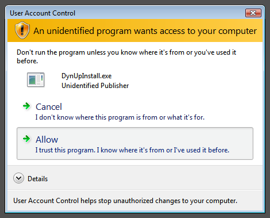
Task: Click the "Don't run the program unless" warning text
Action: 126,56
